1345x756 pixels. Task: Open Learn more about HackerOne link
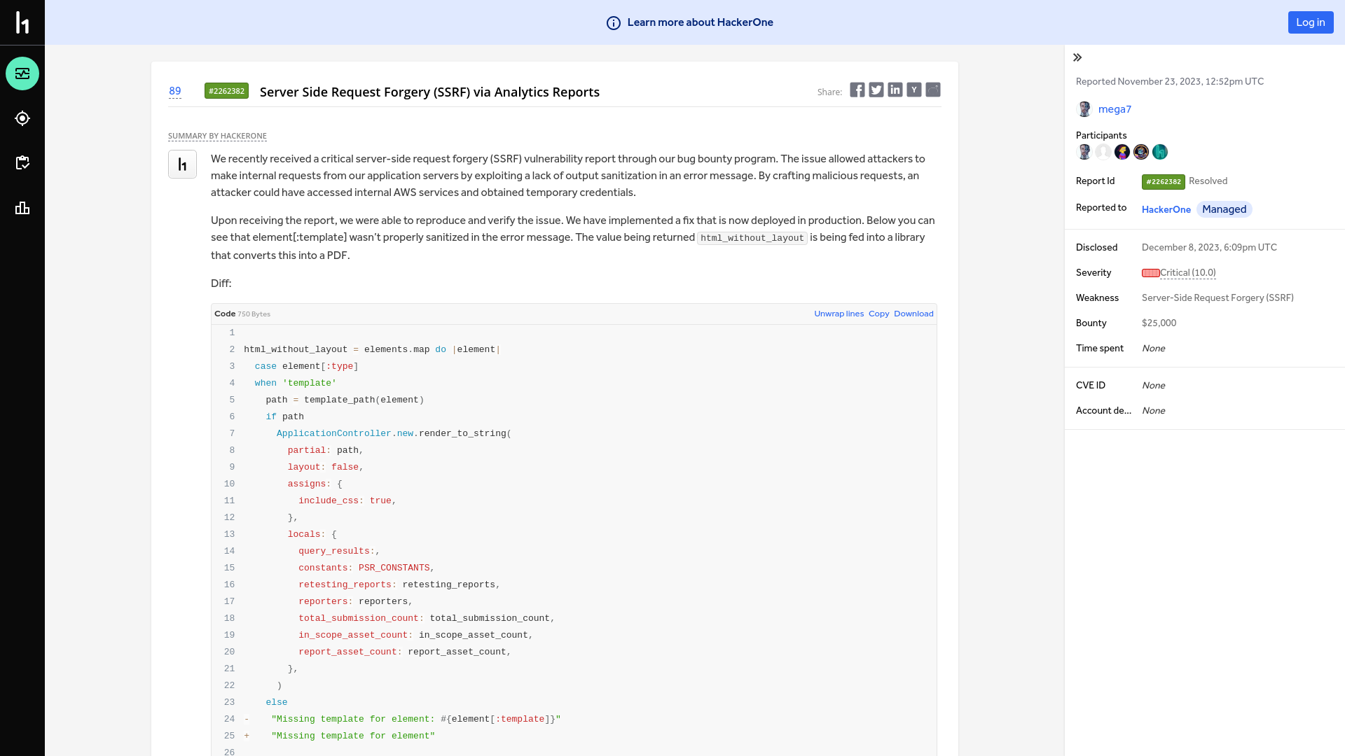pyautogui.click(x=700, y=22)
